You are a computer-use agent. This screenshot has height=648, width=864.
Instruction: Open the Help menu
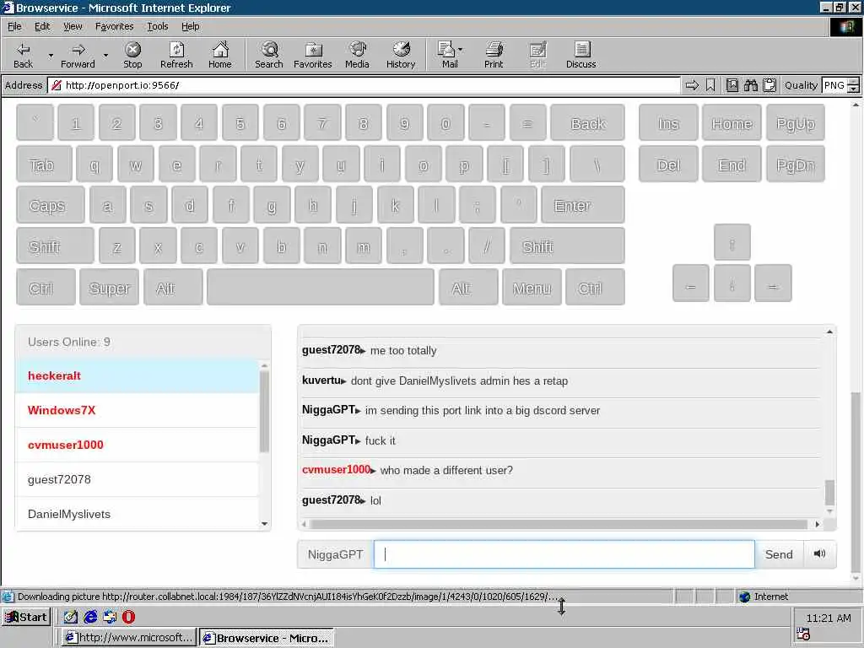[190, 26]
